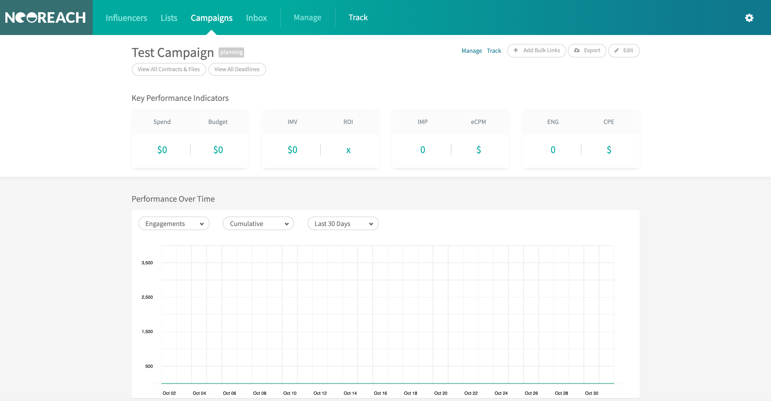Click the planning status badge
This screenshot has height=401, width=771.
(231, 52)
